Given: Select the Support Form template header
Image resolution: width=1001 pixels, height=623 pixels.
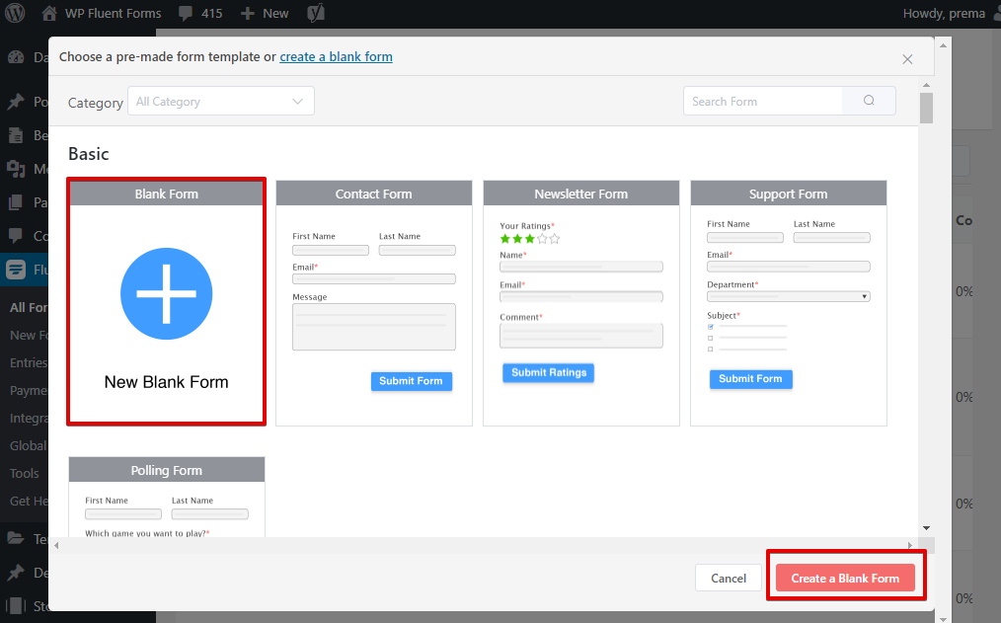Looking at the screenshot, I should (789, 195).
